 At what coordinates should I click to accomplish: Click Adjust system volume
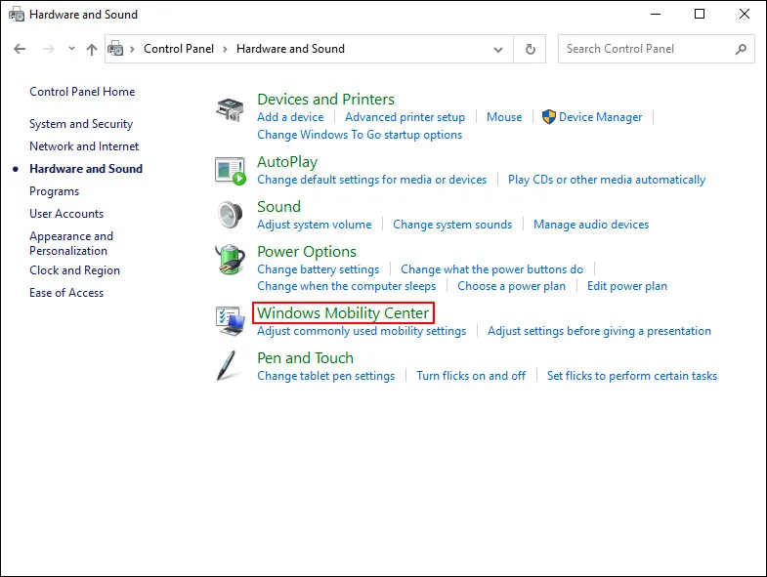coord(315,225)
